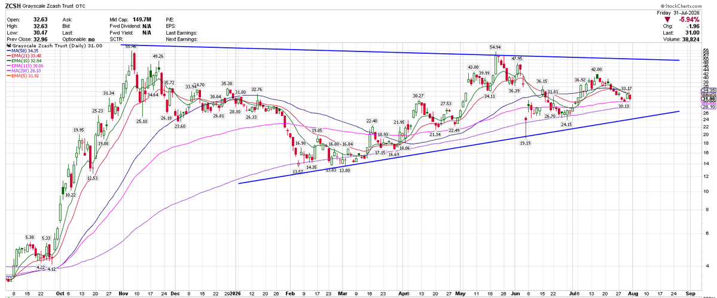Select the MA(50) 34.35 legend entry
This screenshot has height=298, width=717.
pyautogui.click(x=23, y=51)
